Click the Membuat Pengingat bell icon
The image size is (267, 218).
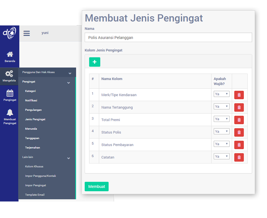coord(10,112)
